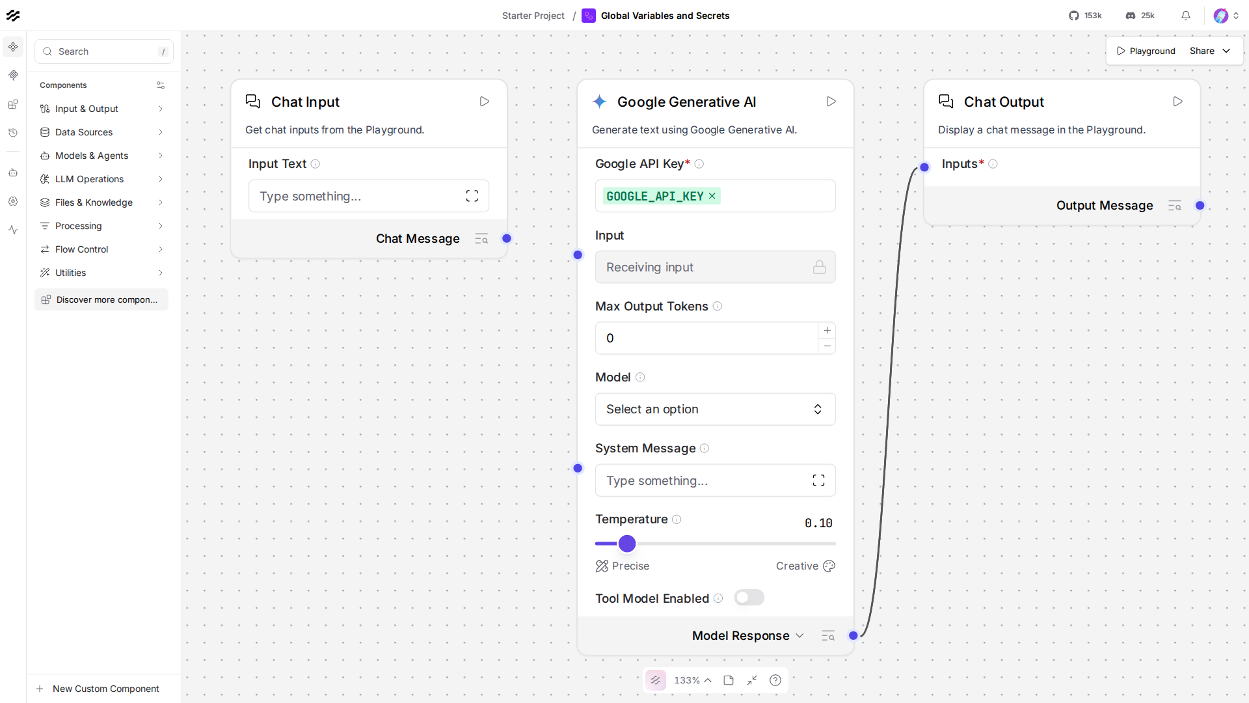Expand the Models & Agents category

point(101,156)
